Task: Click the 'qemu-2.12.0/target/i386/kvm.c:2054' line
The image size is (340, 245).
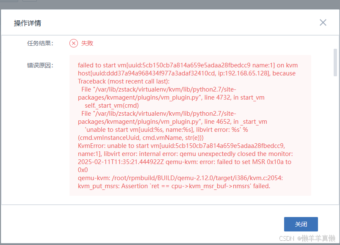Action: [180, 178]
